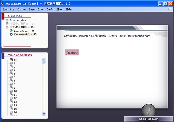This screenshot has height=122, width=174.
Task: Toggle checkbox for page 8
Action: (11, 84)
